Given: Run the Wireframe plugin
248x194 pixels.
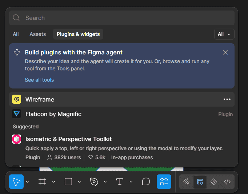Looking at the screenshot, I should coord(122,99).
